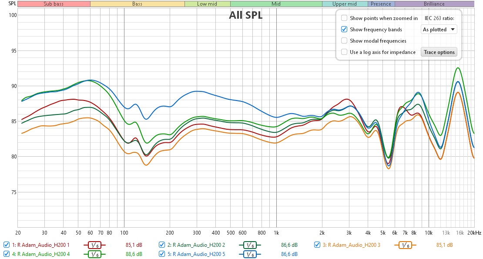Hide trace 2: R Adam_Audio_H200 2
This screenshot has height=259, width=483.
(162, 245)
